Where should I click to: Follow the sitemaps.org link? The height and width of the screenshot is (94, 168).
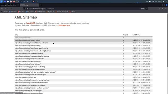[x=64, y=25]
